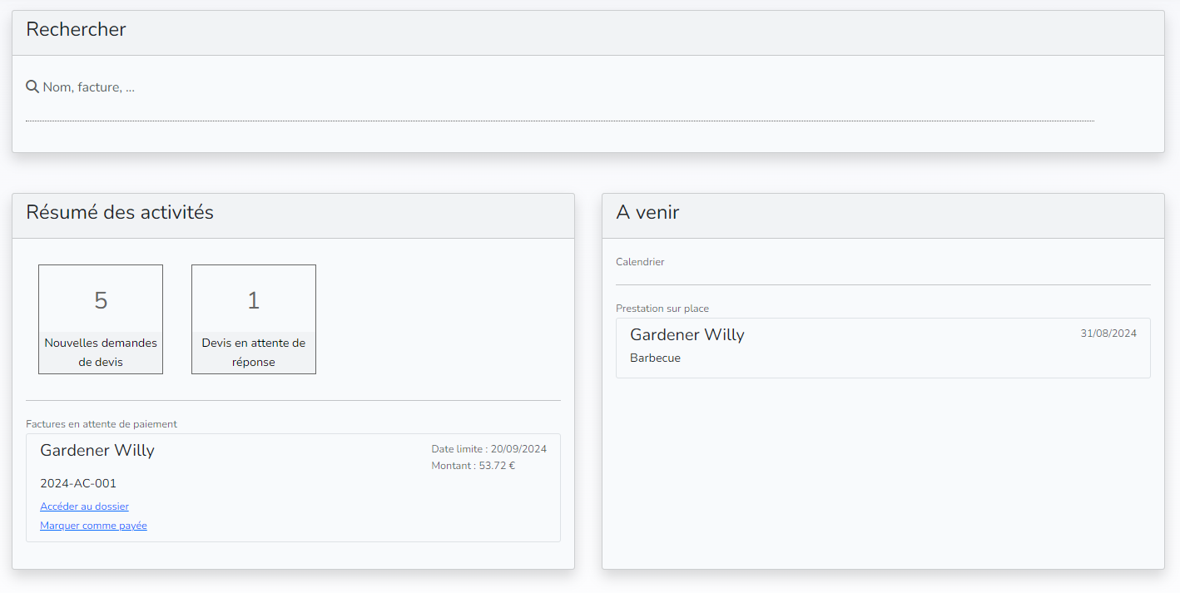Screen dimensions: 1180x593
Task: Click the Montant 53.72 € amount
Action: click(x=473, y=466)
